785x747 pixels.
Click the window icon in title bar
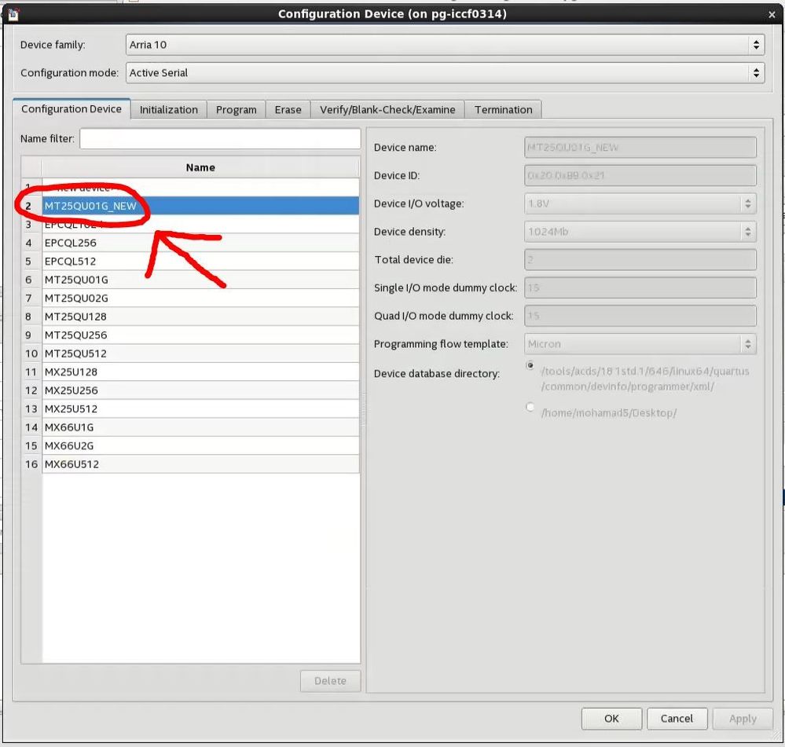[x=13, y=15]
